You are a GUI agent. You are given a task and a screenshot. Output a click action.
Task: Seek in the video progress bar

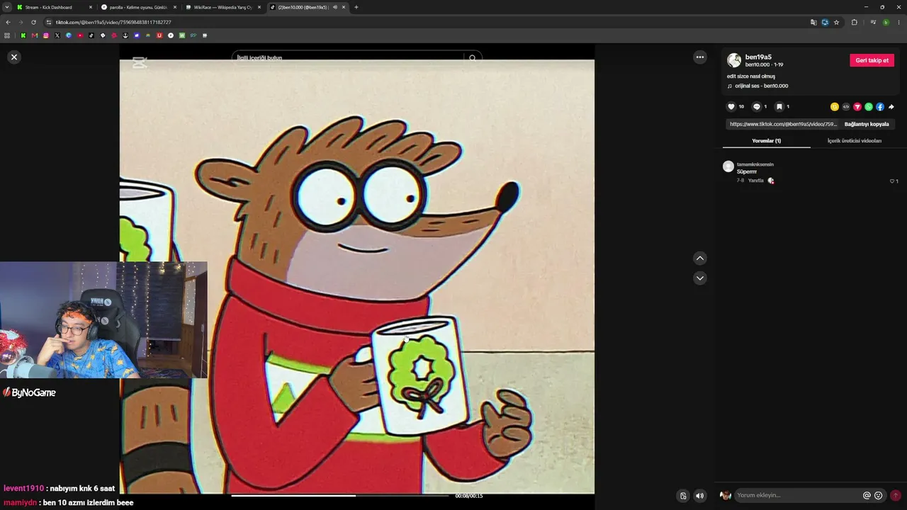click(x=340, y=496)
